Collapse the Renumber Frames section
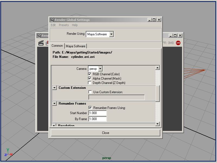217x163 pixels. tap(55, 104)
